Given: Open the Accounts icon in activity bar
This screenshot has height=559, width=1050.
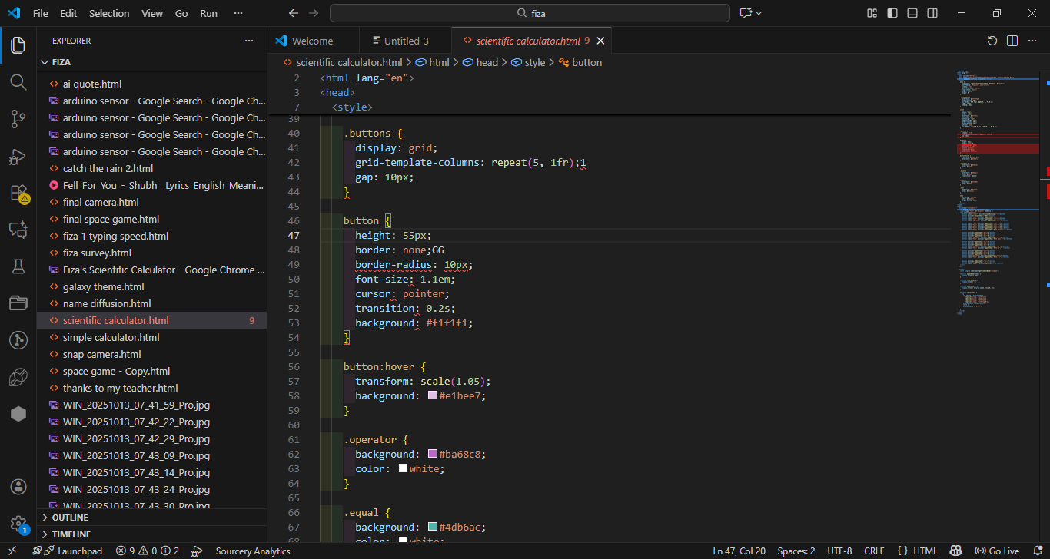Looking at the screenshot, I should [x=18, y=487].
